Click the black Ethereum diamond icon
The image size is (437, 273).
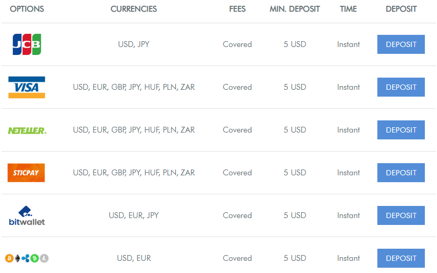tap(17, 258)
